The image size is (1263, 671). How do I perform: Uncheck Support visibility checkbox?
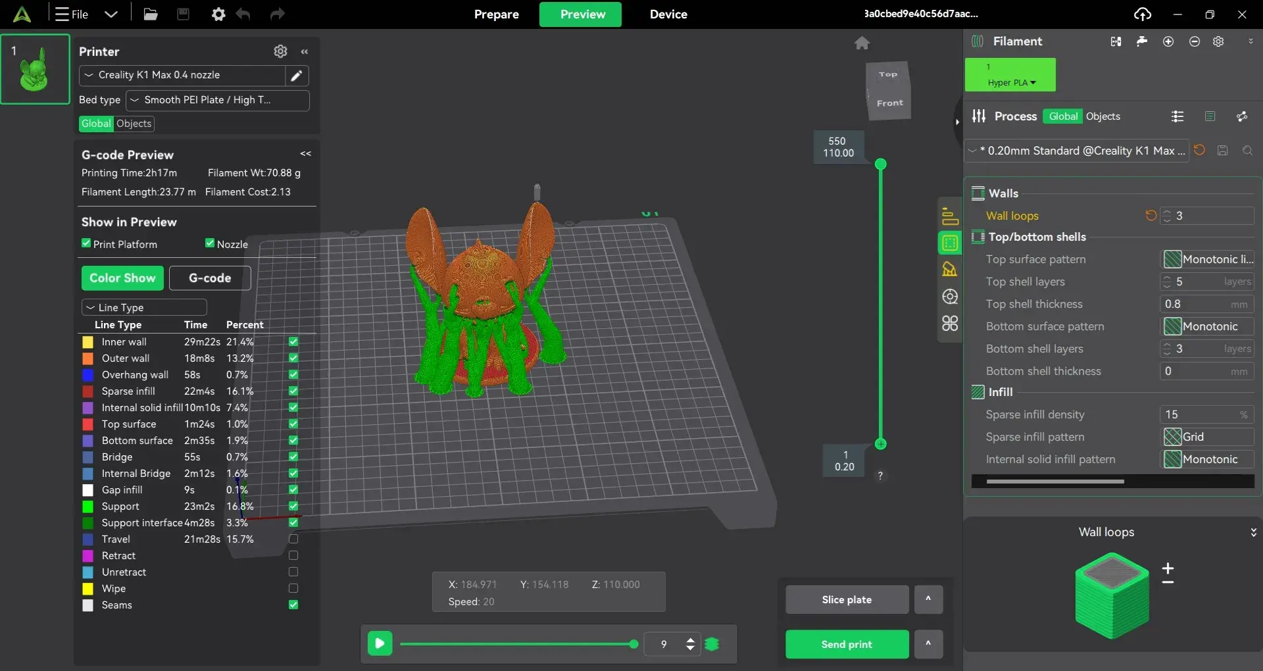tap(293, 506)
